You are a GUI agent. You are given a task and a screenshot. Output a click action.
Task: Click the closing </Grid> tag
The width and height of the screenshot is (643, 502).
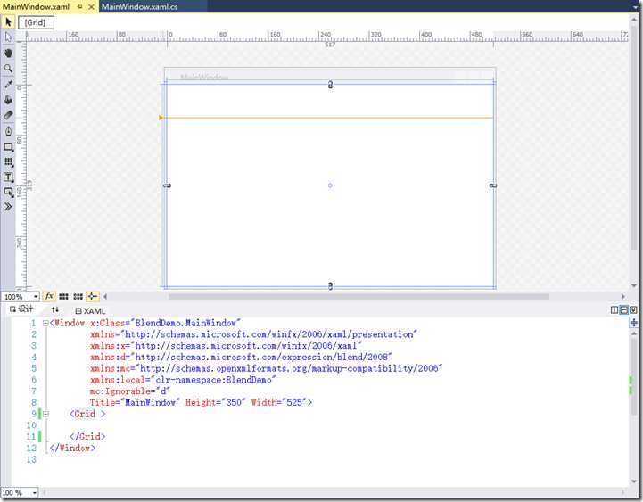pyautogui.click(x=87, y=436)
